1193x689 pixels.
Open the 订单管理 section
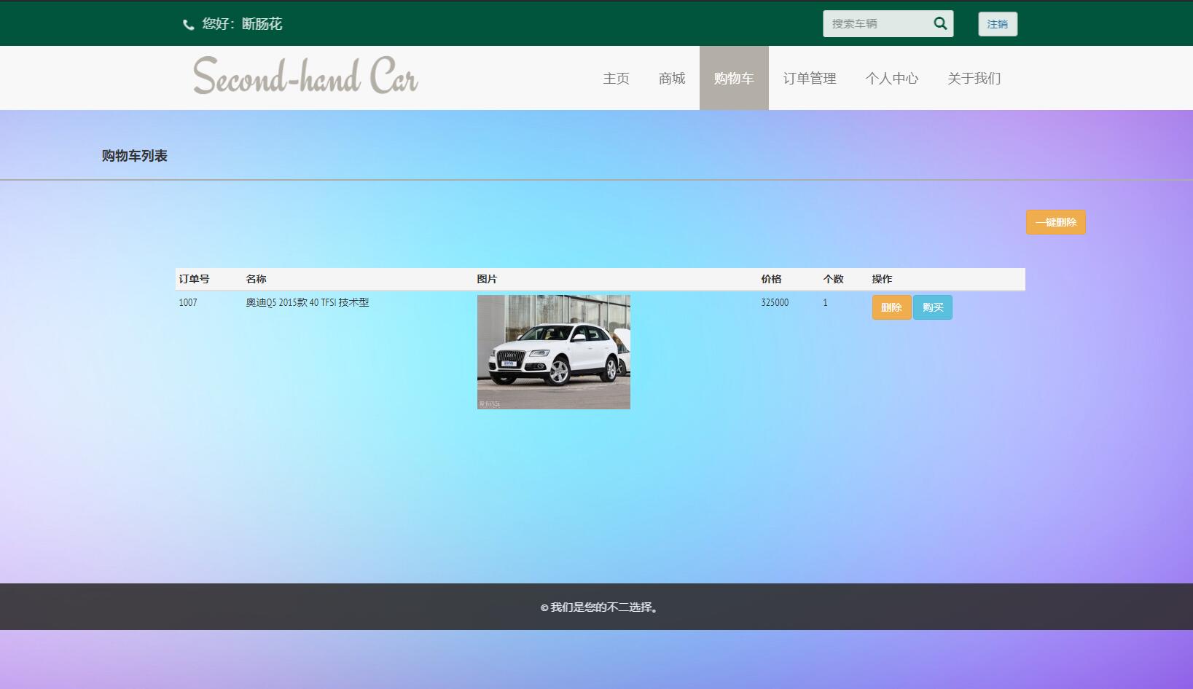point(810,78)
